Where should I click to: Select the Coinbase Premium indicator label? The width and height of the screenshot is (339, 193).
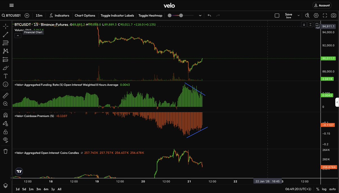click(x=34, y=116)
